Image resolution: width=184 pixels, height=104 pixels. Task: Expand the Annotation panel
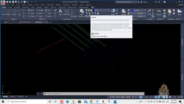pos(68,19)
